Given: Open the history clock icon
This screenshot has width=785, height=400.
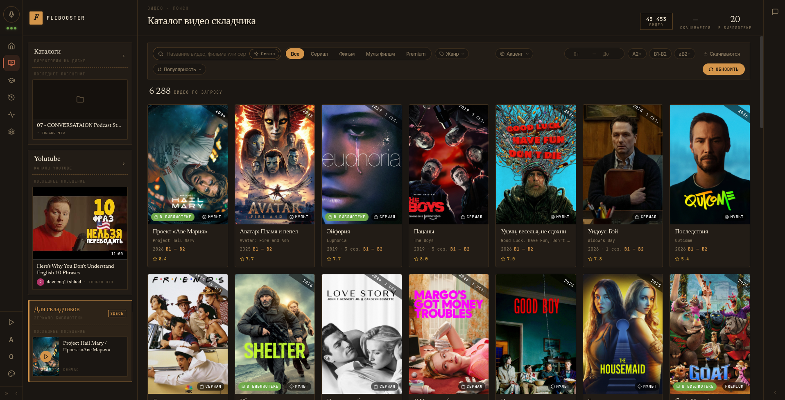Looking at the screenshot, I should point(11,97).
